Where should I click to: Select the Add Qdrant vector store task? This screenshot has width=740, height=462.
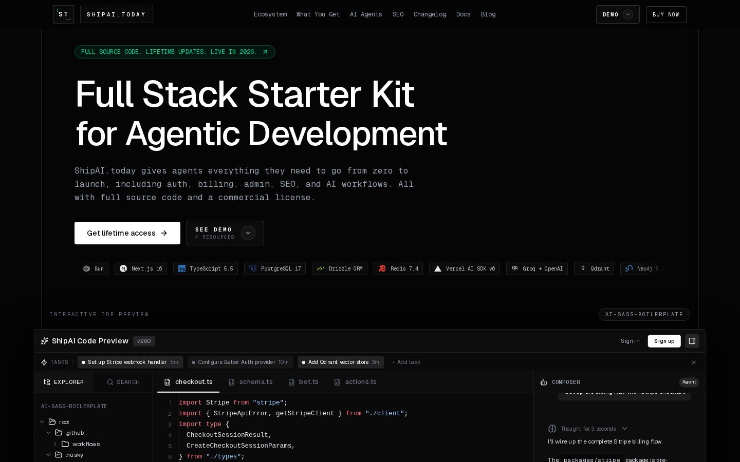tap(341, 362)
